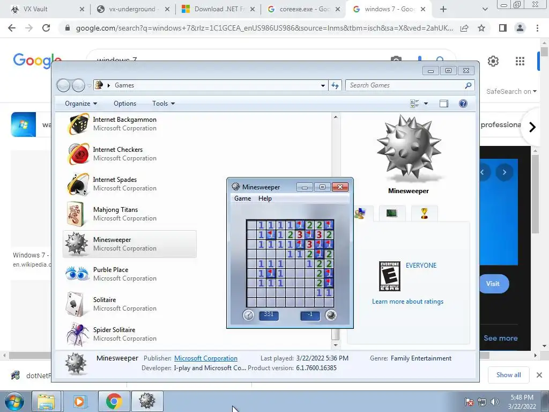Switch to Chrome in the taskbar

coord(114,401)
